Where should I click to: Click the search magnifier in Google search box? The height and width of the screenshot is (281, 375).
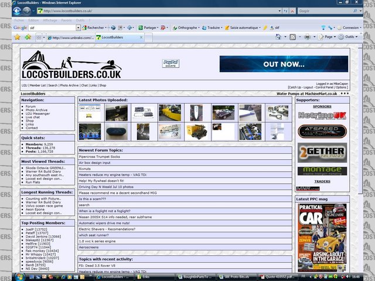pyautogui.click(x=355, y=11)
